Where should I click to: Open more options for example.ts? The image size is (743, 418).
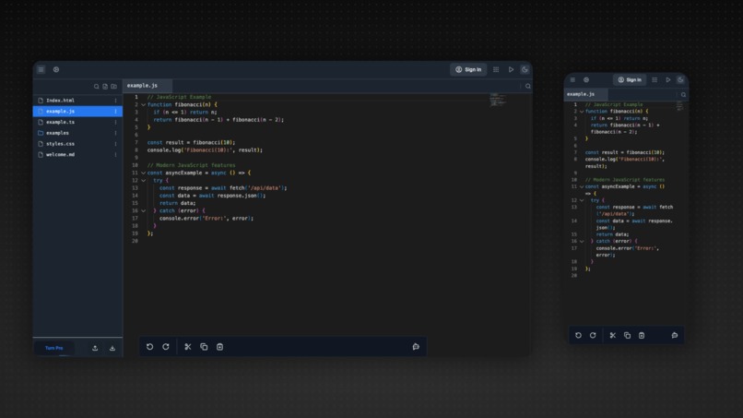(x=115, y=122)
